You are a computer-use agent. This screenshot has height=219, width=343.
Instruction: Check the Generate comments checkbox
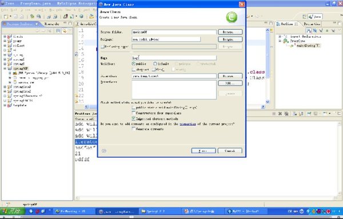[x=134, y=129]
